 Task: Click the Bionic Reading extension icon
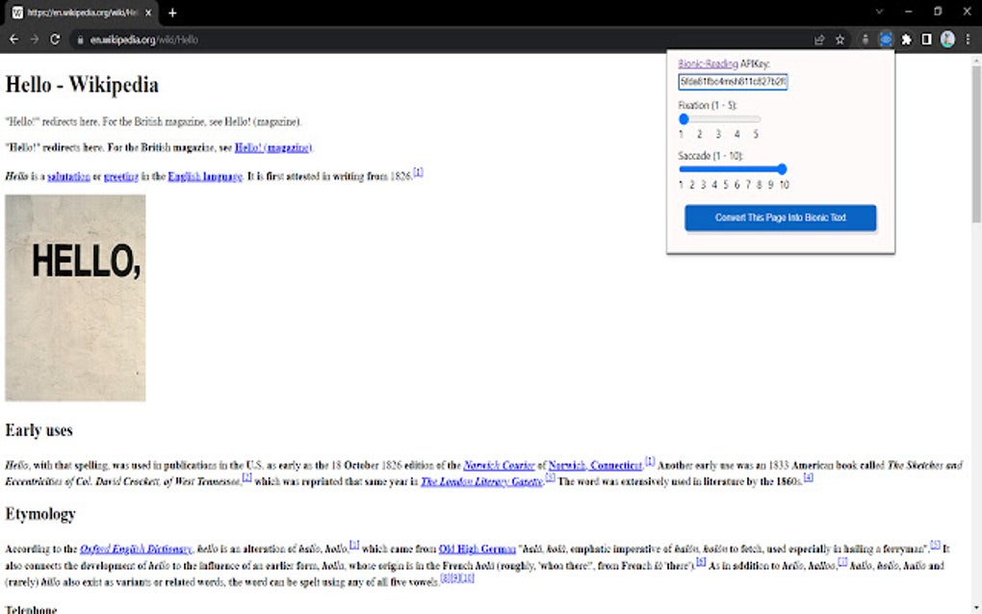(x=887, y=39)
